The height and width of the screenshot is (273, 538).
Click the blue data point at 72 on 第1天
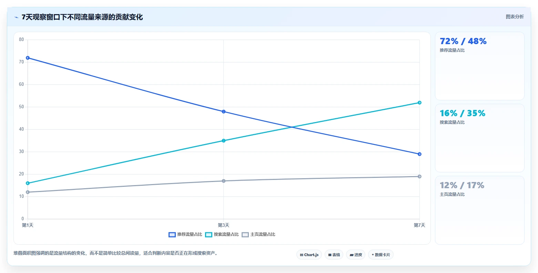(28, 58)
